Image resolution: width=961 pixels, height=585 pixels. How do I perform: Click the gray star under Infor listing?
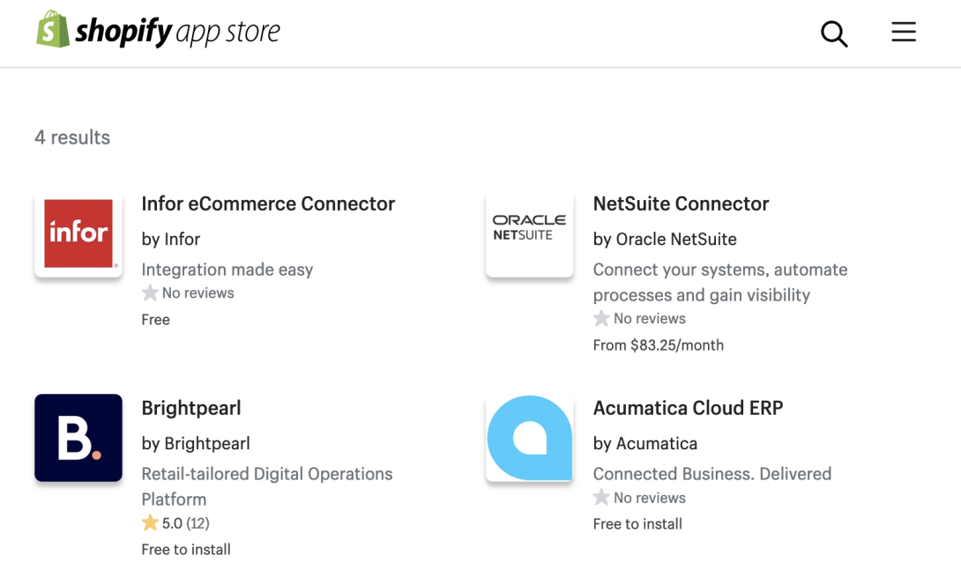(x=150, y=293)
